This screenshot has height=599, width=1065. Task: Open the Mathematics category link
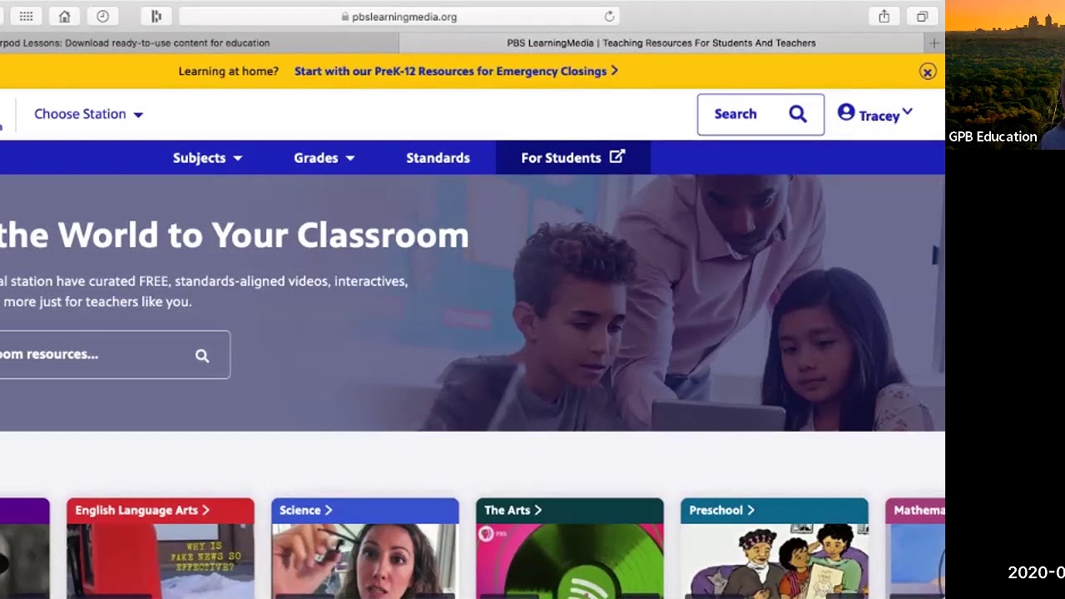919,510
